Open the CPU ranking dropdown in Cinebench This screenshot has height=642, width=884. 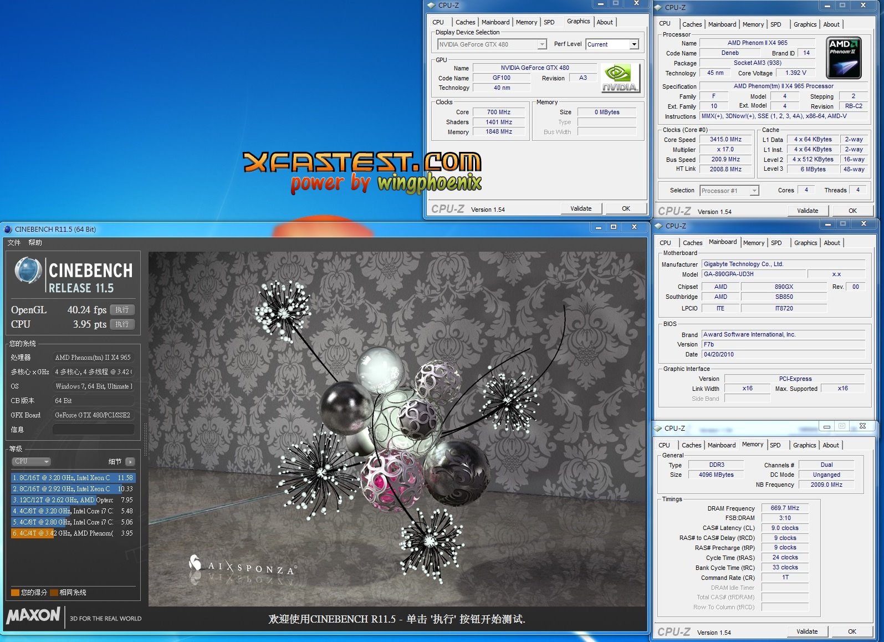tap(32, 462)
